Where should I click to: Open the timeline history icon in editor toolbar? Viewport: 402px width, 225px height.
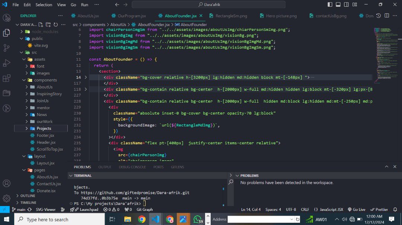pos(379,16)
